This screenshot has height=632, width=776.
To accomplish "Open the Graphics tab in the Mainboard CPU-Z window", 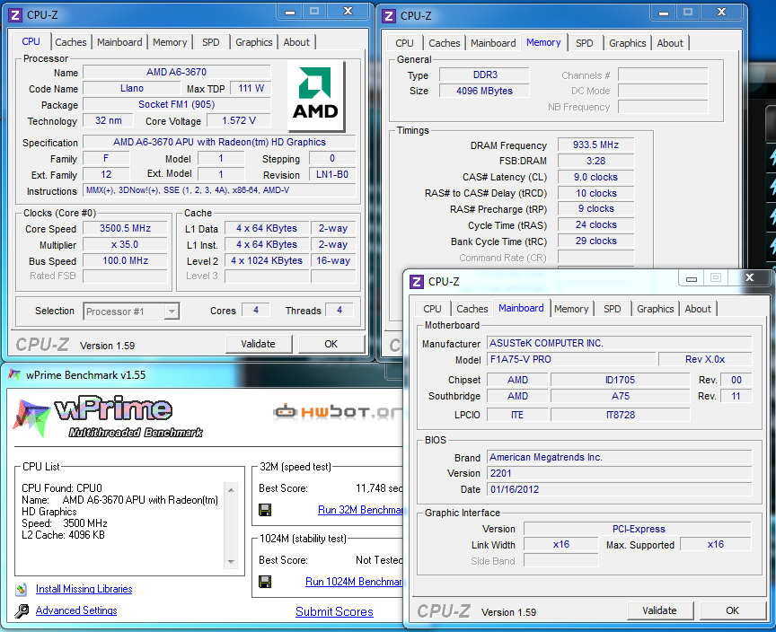I will pyautogui.click(x=656, y=309).
